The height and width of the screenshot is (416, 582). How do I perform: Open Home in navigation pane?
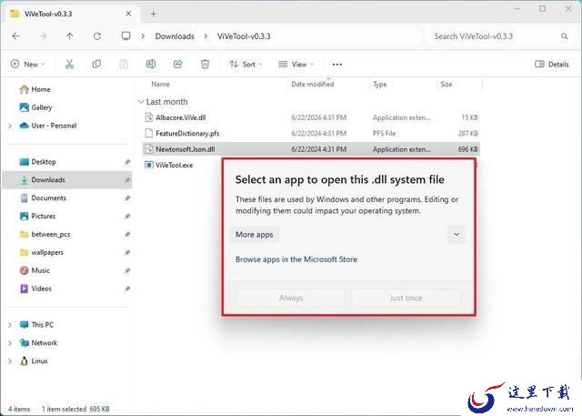pyautogui.click(x=35, y=89)
